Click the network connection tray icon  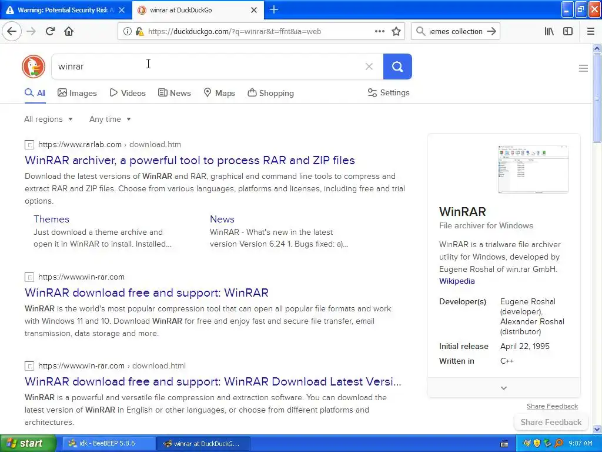[548, 444]
